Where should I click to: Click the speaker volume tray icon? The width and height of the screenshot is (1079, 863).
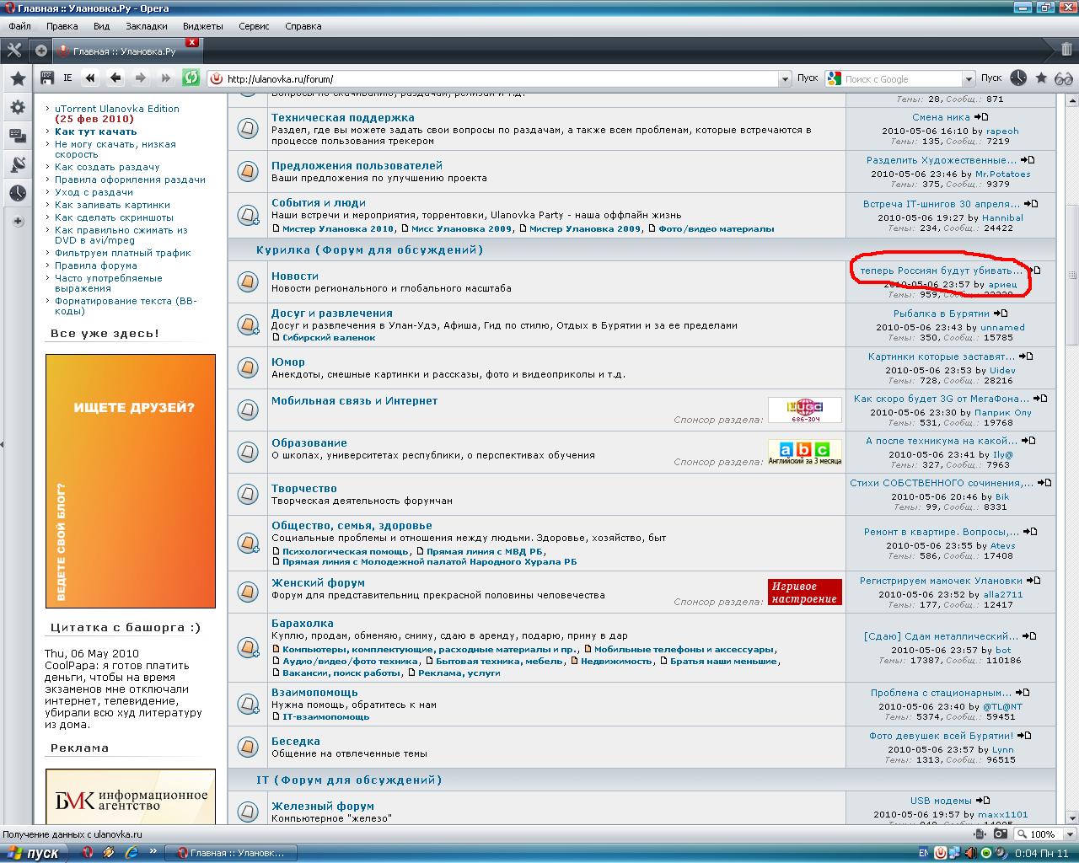point(970,853)
